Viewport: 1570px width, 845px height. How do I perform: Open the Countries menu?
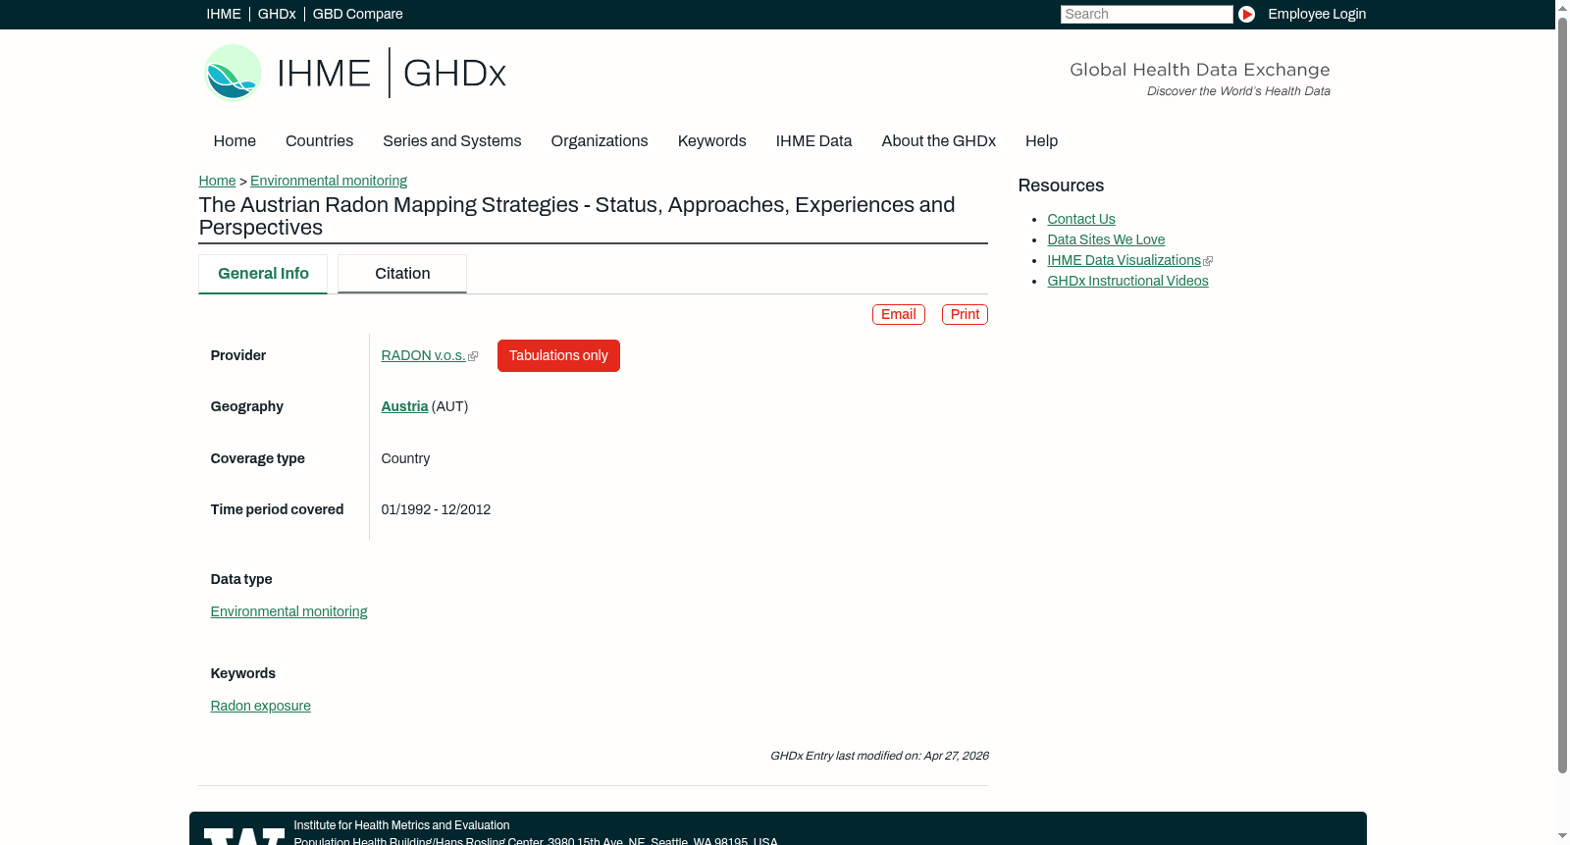[x=319, y=141]
